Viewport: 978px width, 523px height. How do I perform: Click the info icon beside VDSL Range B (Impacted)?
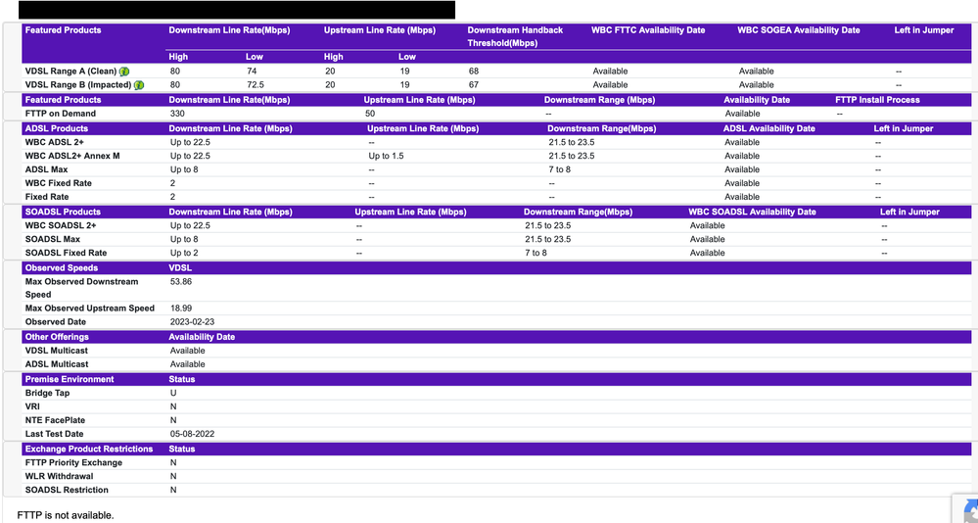pyautogui.click(x=139, y=85)
